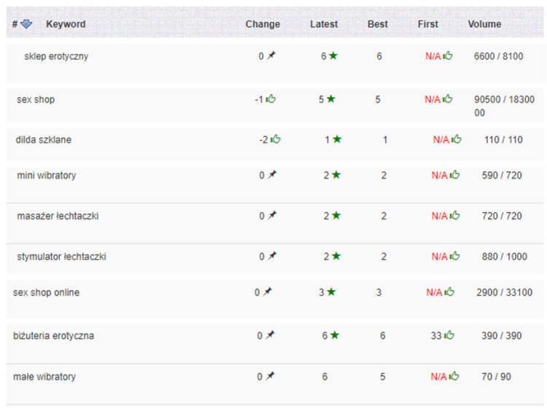Click thumbs-up icon in sex shop Change column
Image resolution: width=547 pixels, height=408 pixels.
[271, 99]
